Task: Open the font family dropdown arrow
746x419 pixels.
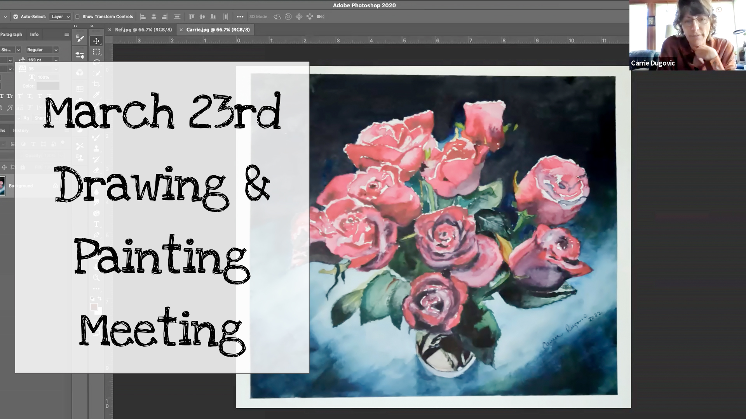Action: (18, 50)
